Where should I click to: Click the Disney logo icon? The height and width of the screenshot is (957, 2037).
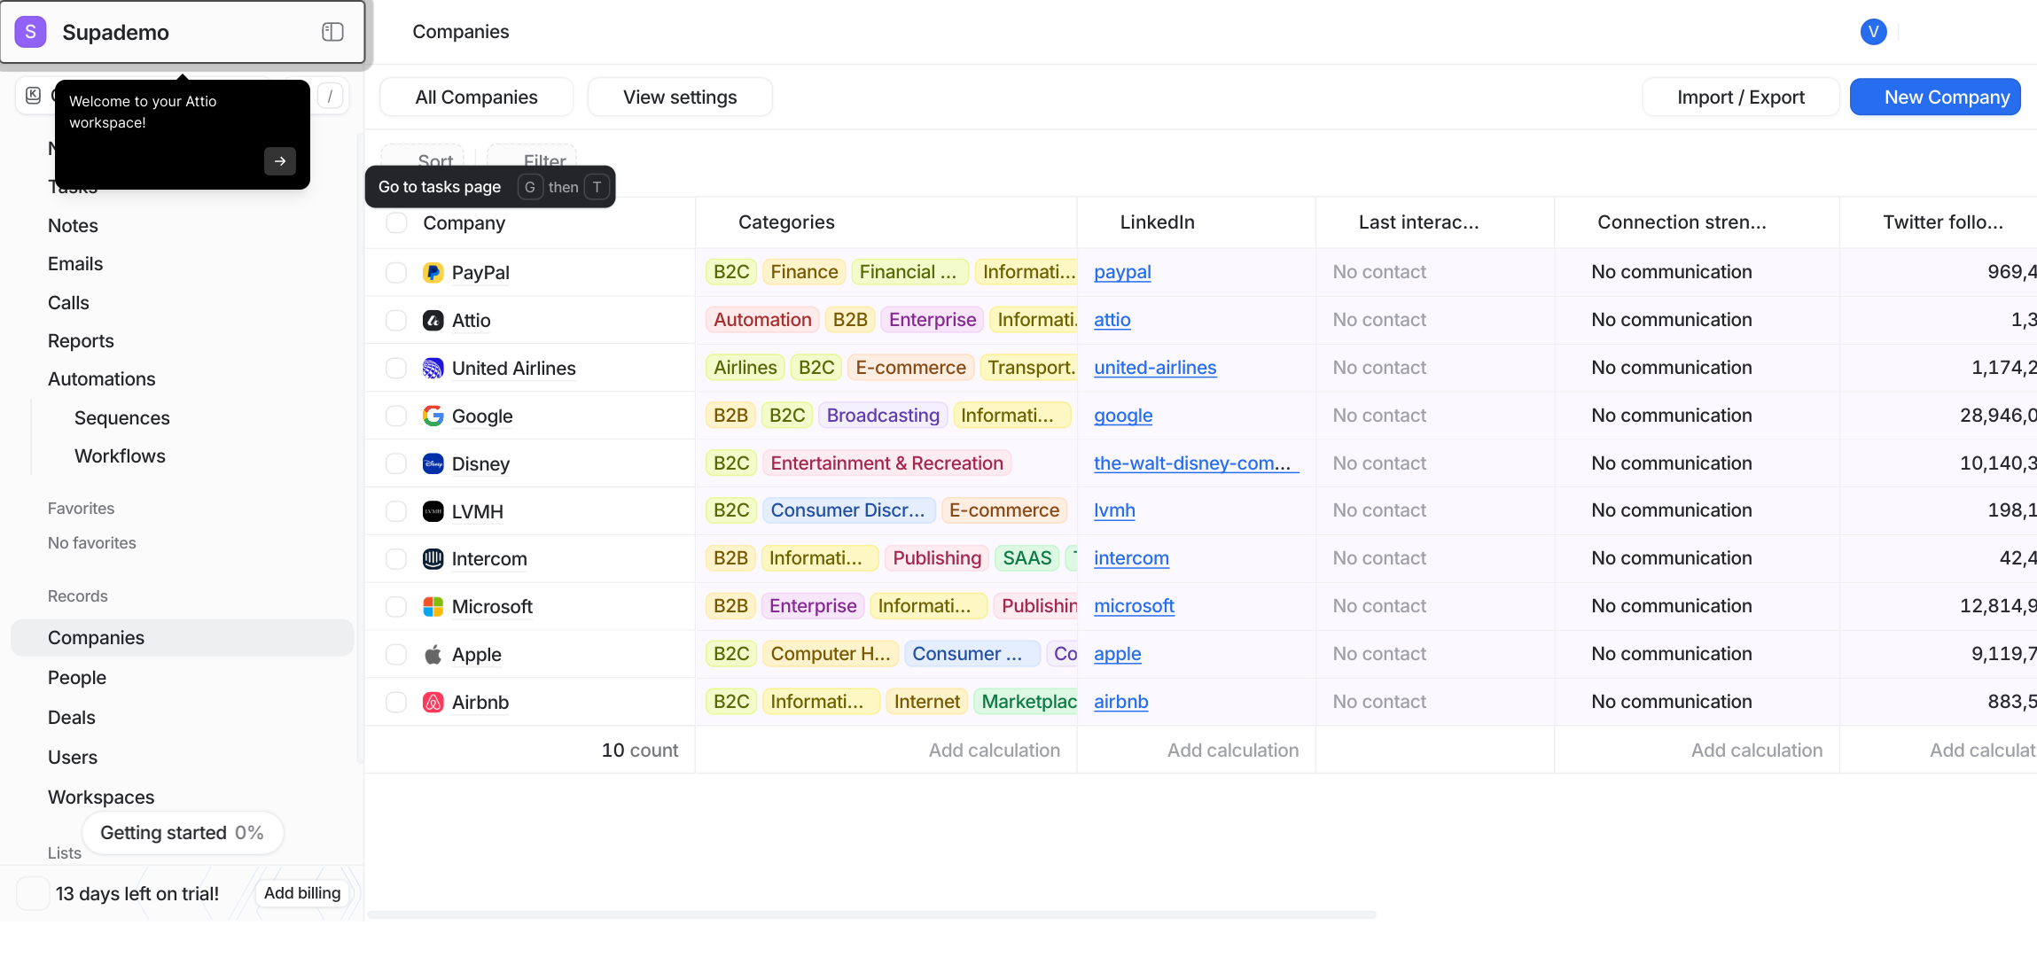click(433, 463)
